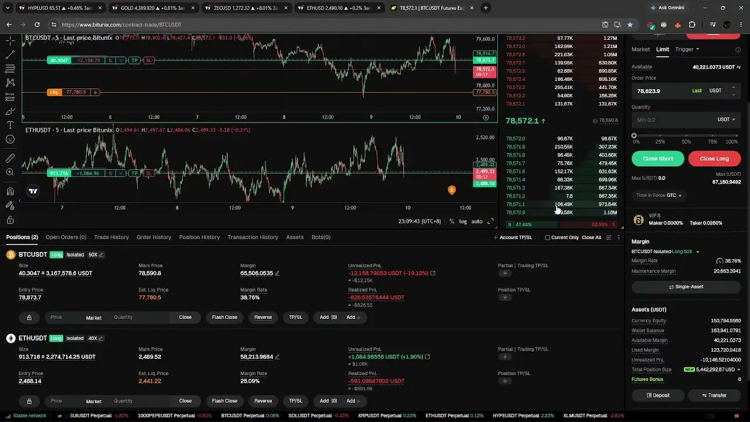This screenshot has height=422, width=750.
Task: Open Time in Force GTC dropdown
Action: (x=659, y=195)
